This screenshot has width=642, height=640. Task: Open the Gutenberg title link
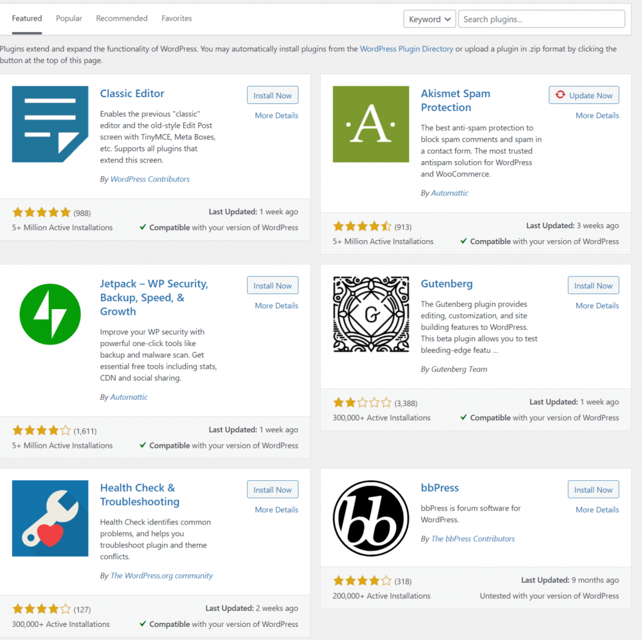tap(446, 283)
